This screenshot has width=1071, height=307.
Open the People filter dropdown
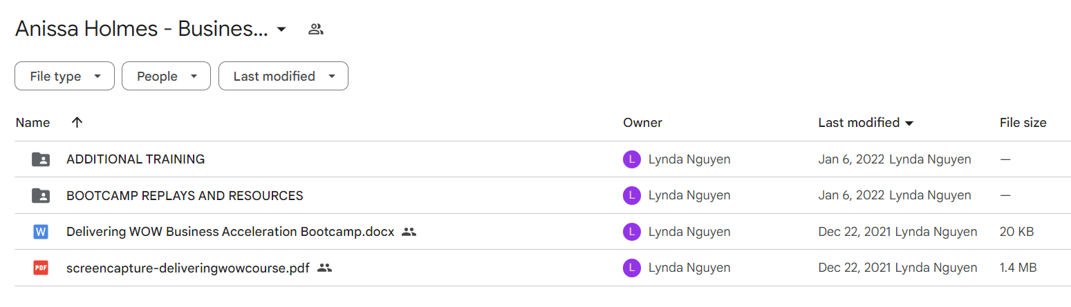point(166,77)
